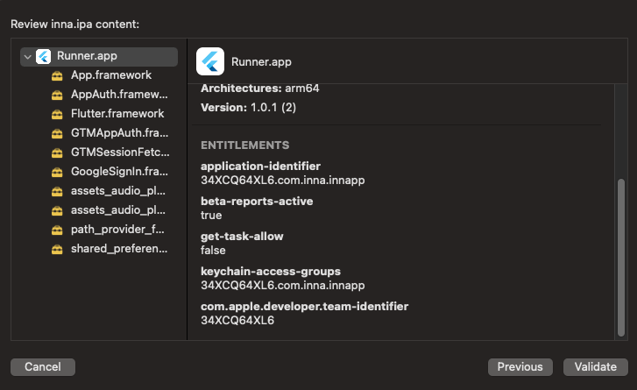Click the Flutter.framework toolbox icon

(x=57, y=114)
